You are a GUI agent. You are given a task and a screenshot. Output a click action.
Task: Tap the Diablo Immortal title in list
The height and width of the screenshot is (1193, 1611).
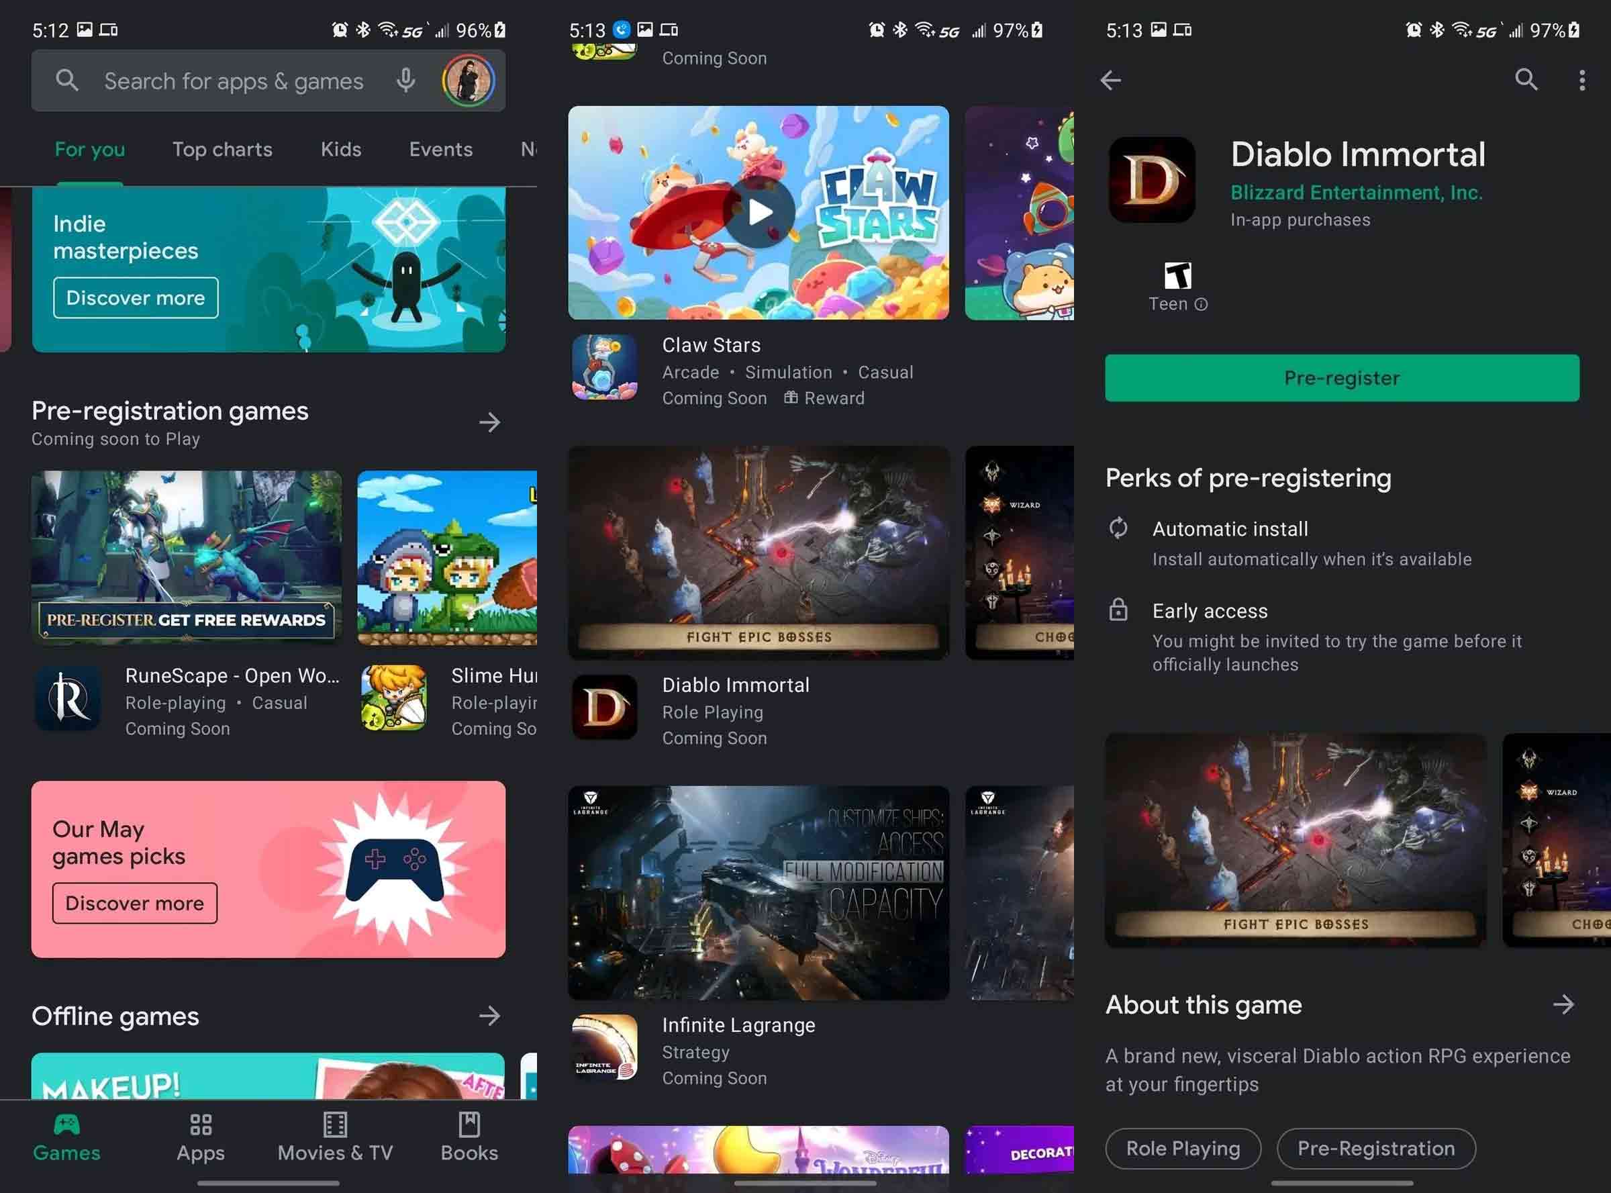[736, 685]
